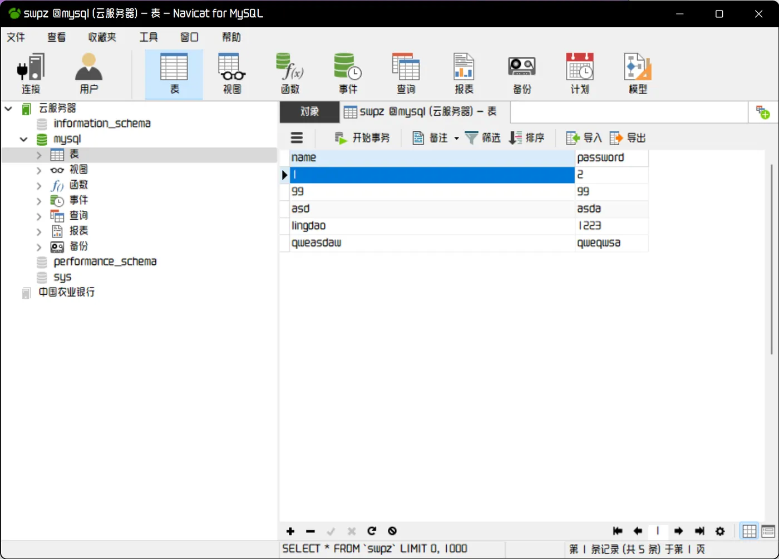Image resolution: width=779 pixels, height=559 pixels.
Task: Click the vertical scrollbar of data grid
Action: tap(772, 259)
